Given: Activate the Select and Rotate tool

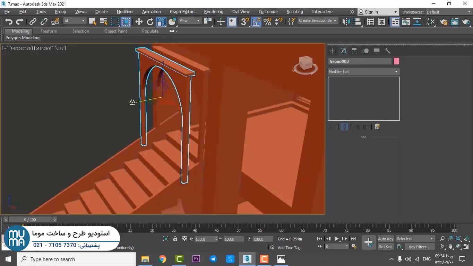Looking at the screenshot, I should (x=150, y=22).
